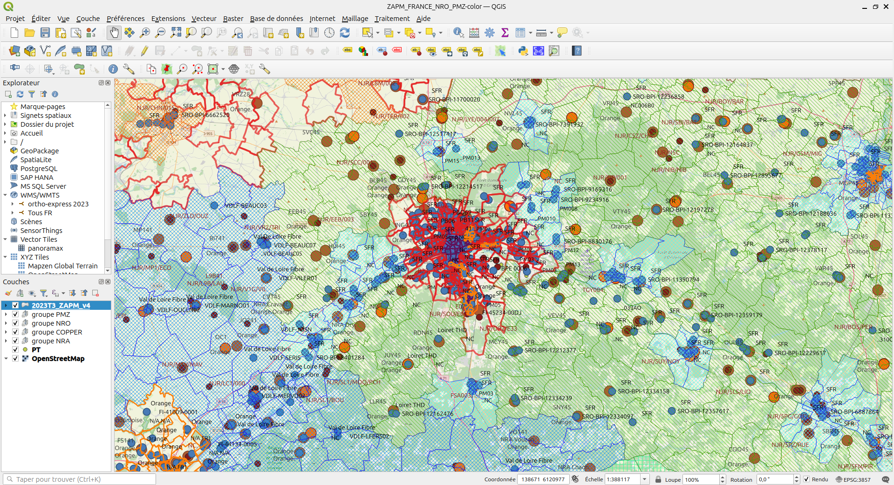Image resolution: width=894 pixels, height=485 pixels.
Task: Open the Projet menu
Action: pos(15,19)
